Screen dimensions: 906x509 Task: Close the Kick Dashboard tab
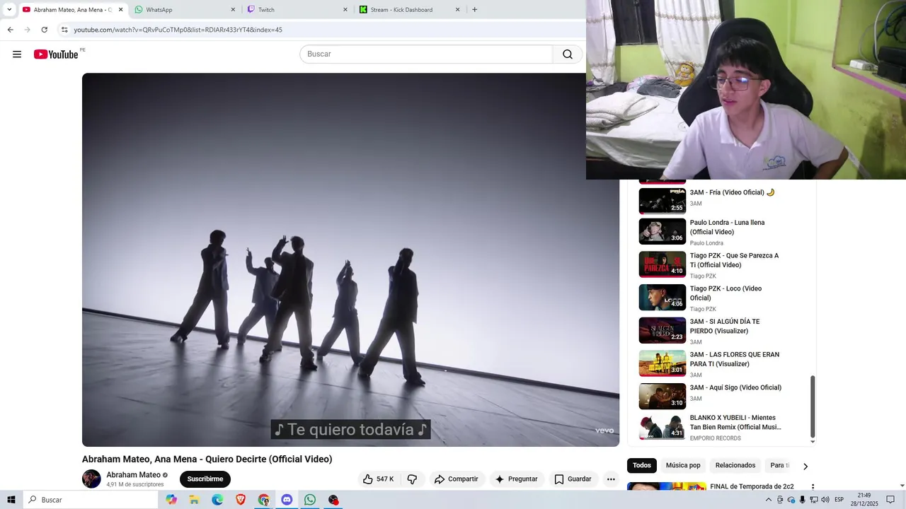tap(457, 10)
